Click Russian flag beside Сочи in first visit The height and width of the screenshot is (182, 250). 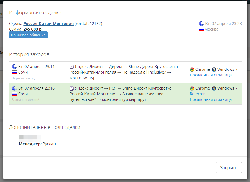14,72
